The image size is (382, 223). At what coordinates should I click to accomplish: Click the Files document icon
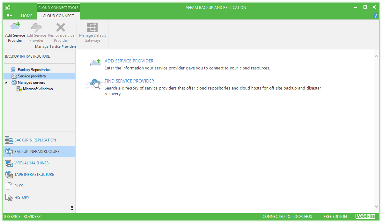[9, 186]
